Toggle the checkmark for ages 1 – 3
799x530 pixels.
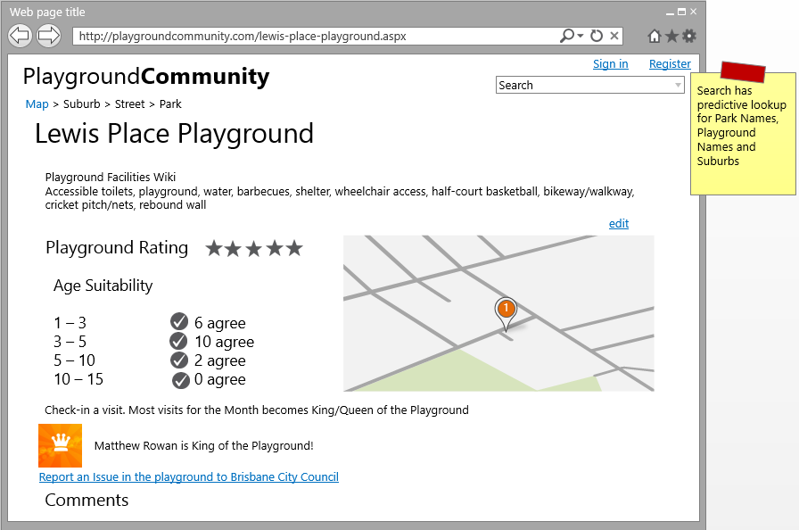coord(179,322)
